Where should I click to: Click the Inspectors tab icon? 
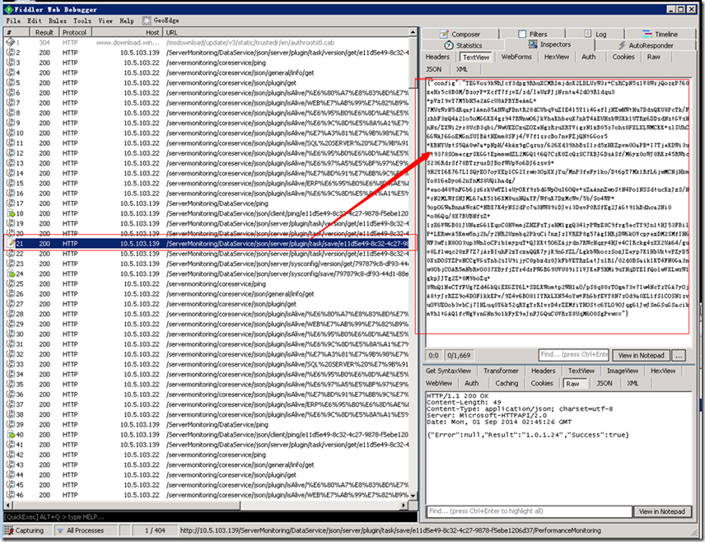click(533, 44)
